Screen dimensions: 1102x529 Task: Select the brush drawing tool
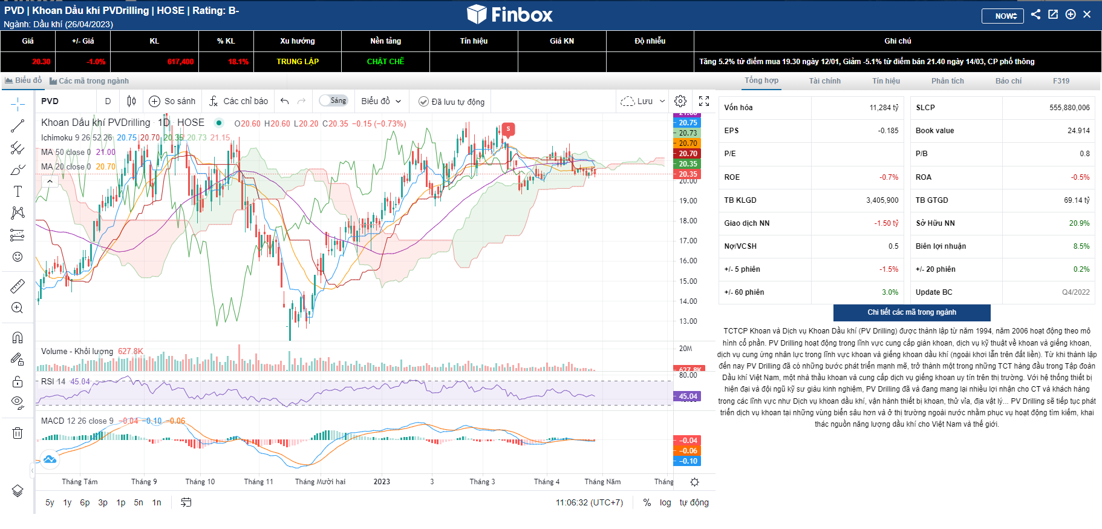point(18,169)
